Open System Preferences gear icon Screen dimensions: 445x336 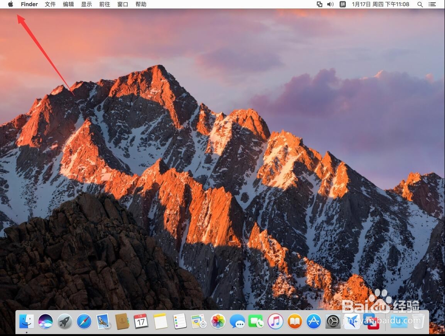[x=332, y=321]
